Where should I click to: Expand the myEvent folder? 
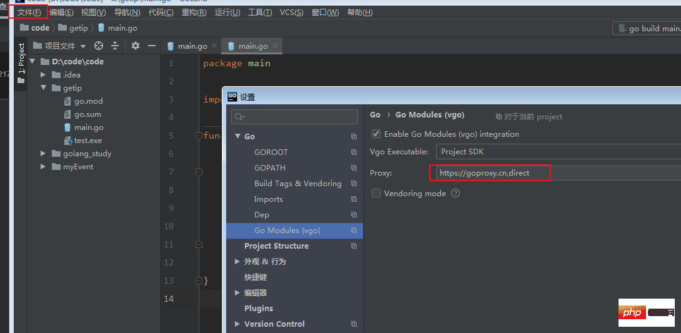43,166
